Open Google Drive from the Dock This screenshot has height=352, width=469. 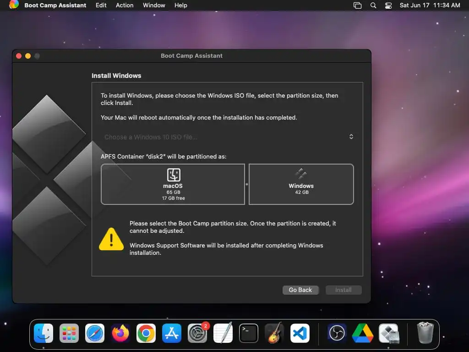[363, 333]
